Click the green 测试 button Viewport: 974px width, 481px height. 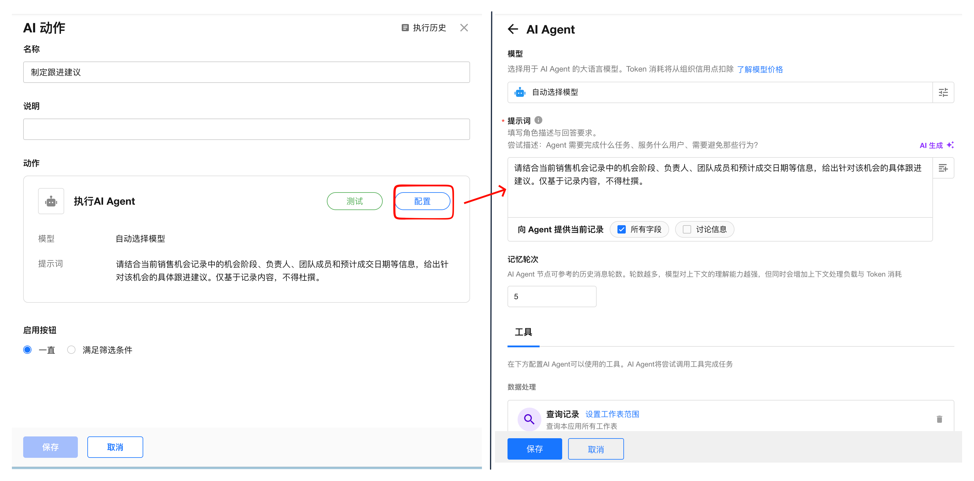(354, 201)
